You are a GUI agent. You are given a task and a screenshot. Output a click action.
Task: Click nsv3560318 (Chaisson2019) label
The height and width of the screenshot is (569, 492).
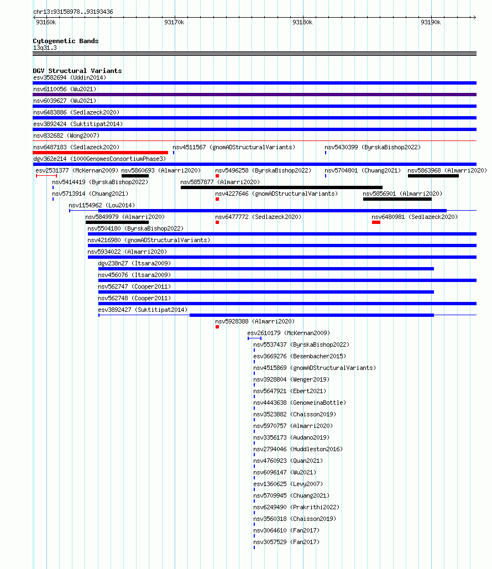pyautogui.click(x=295, y=519)
